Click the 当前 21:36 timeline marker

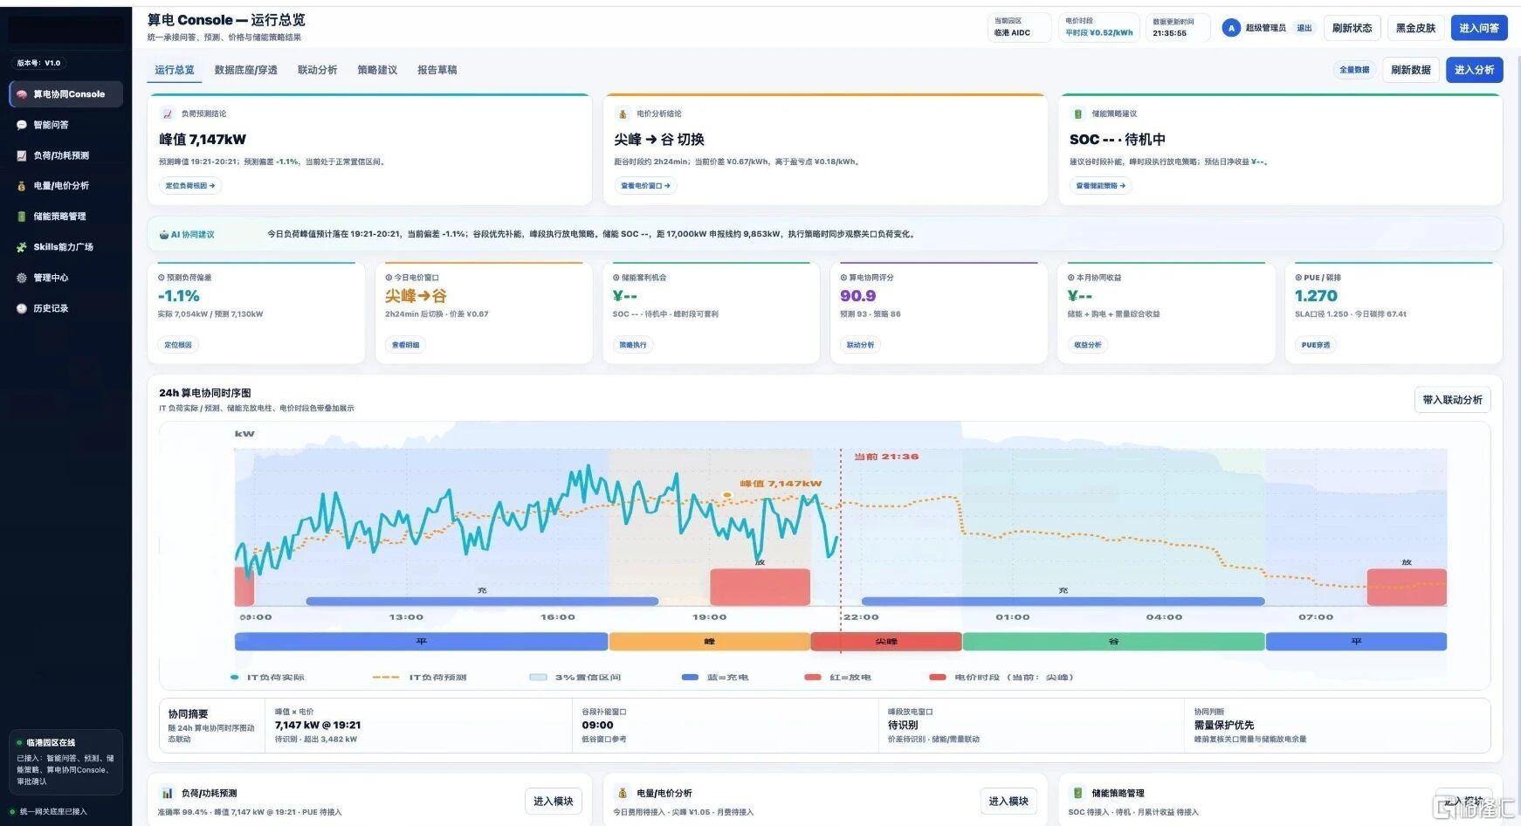[x=885, y=457]
